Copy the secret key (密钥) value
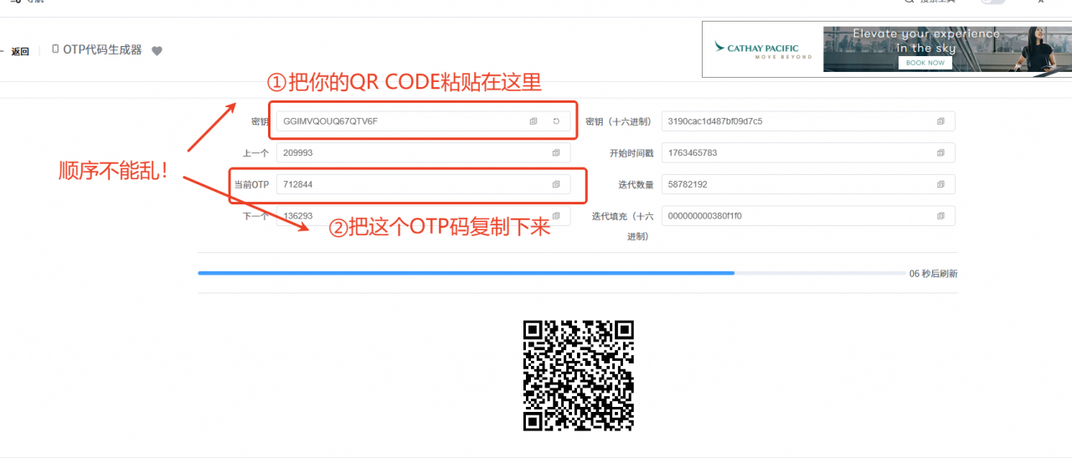The image size is (1072, 458). 533,121
